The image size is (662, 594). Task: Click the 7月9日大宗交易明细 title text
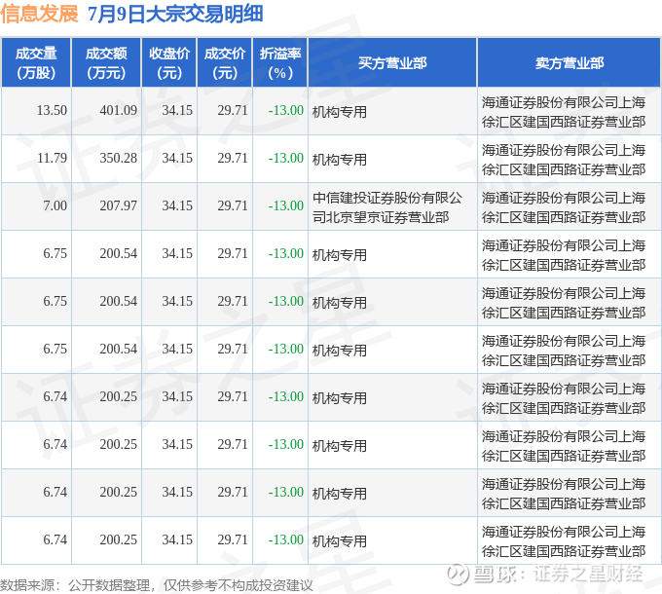(x=175, y=14)
